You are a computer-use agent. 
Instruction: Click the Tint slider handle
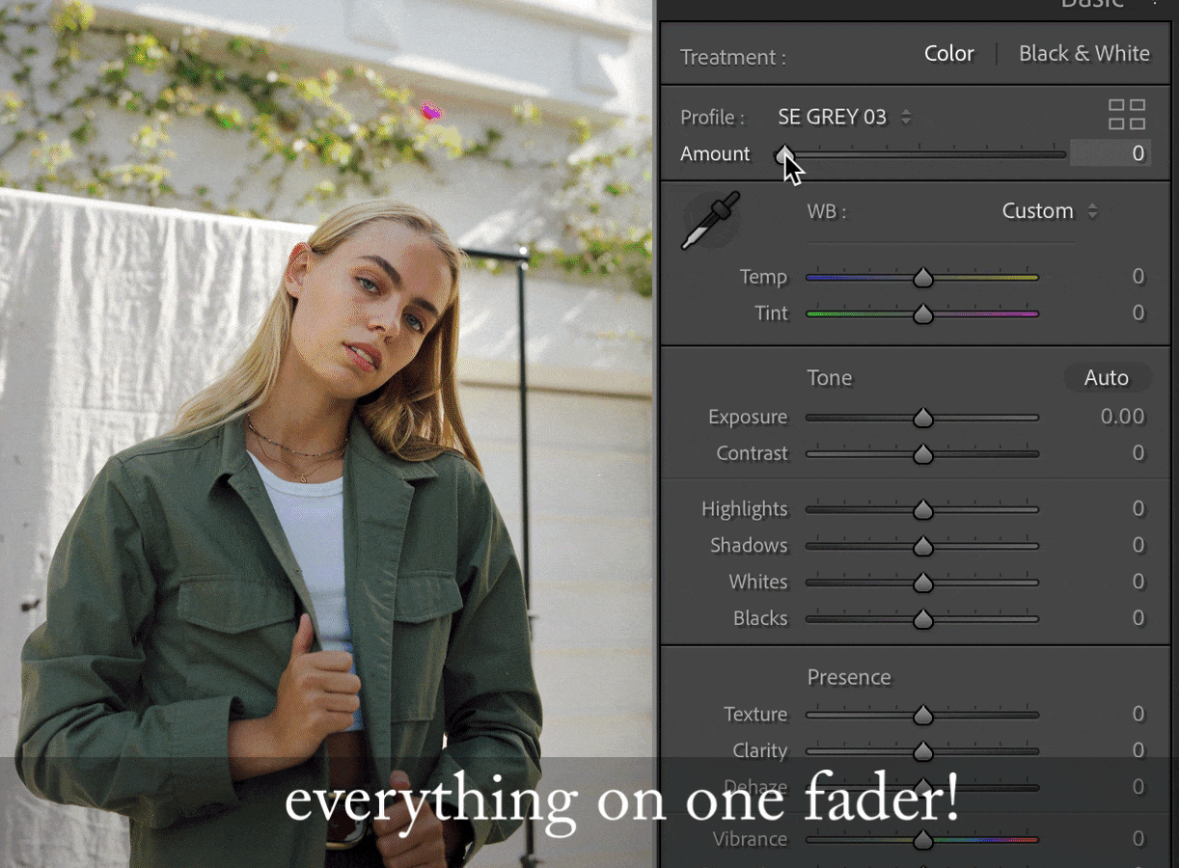(x=922, y=314)
